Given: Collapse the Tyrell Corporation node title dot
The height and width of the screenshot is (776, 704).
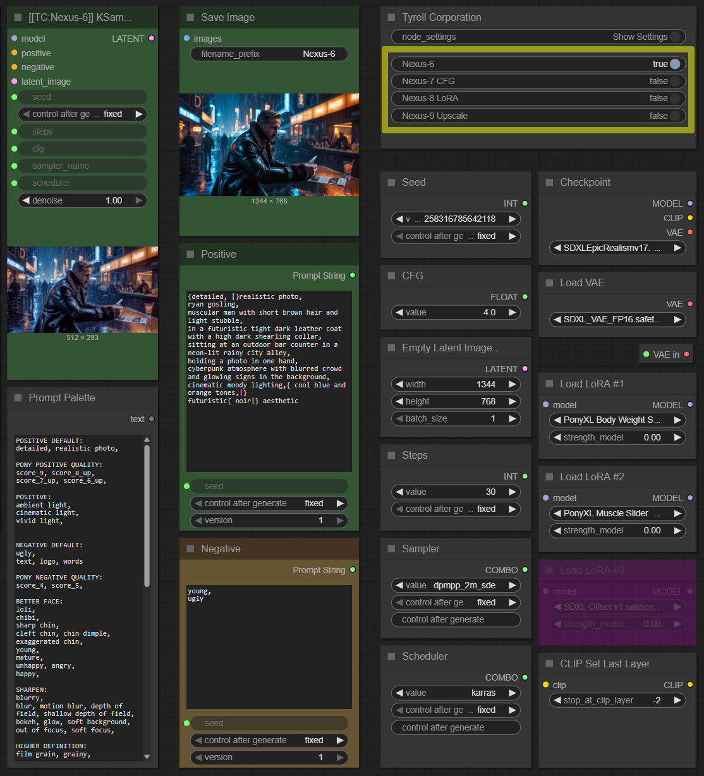Looking at the screenshot, I should (391, 18).
